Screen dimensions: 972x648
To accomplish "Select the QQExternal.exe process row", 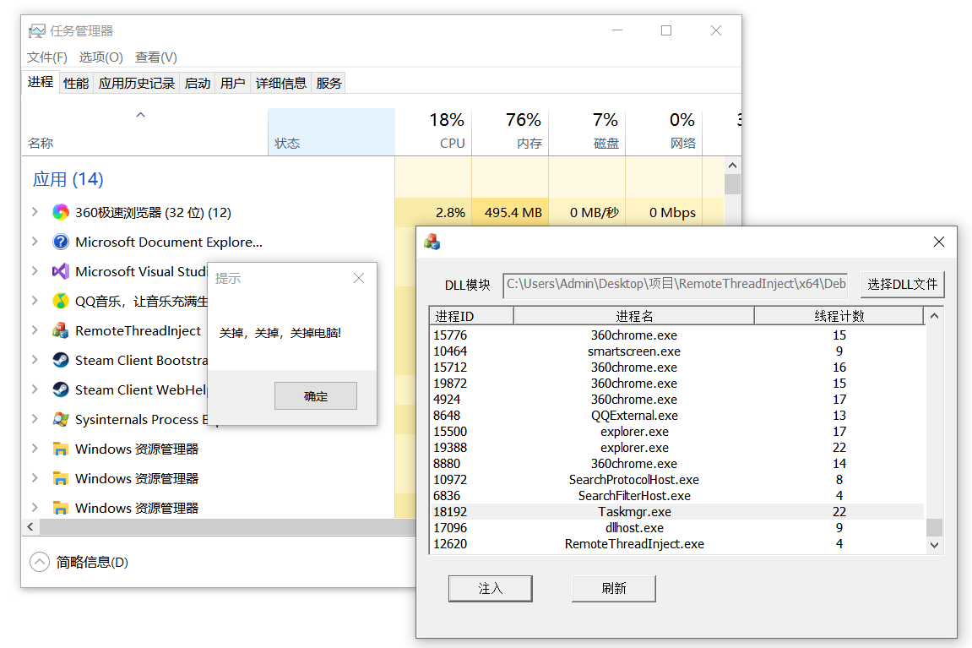I will pyautogui.click(x=677, y=416).
